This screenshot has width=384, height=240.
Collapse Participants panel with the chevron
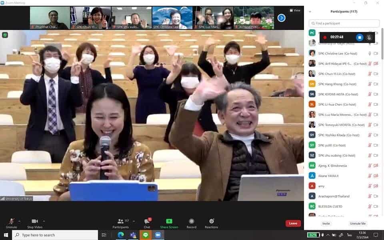310,12
